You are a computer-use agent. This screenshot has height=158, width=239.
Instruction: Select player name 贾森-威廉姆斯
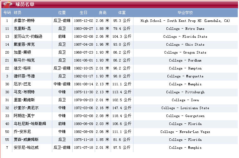click(x=26, y=140)
